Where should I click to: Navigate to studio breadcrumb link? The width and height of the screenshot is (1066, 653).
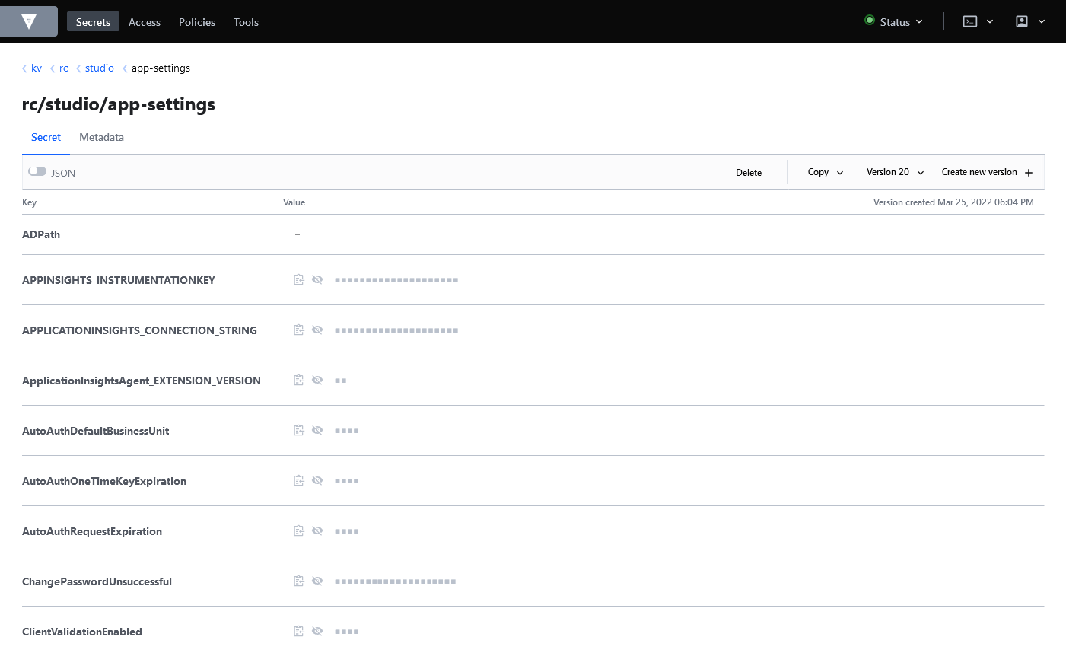pyautogui.click(x=100, y=68)
